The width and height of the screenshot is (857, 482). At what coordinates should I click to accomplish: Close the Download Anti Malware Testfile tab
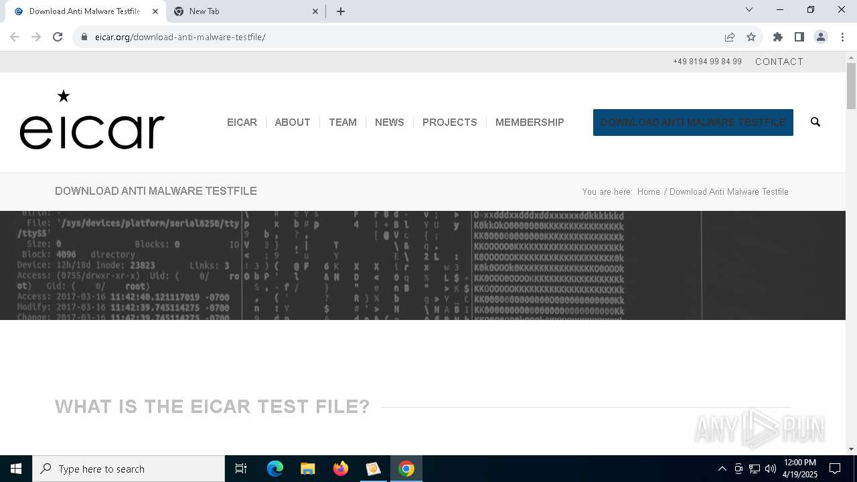coord(155,11)
